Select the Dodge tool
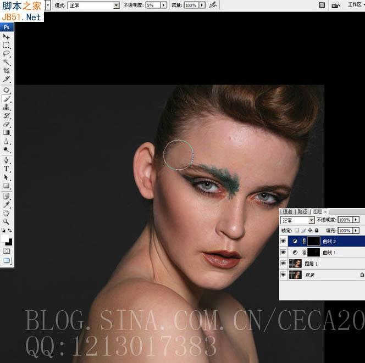 pyautogui.click(x=6, y=149)
